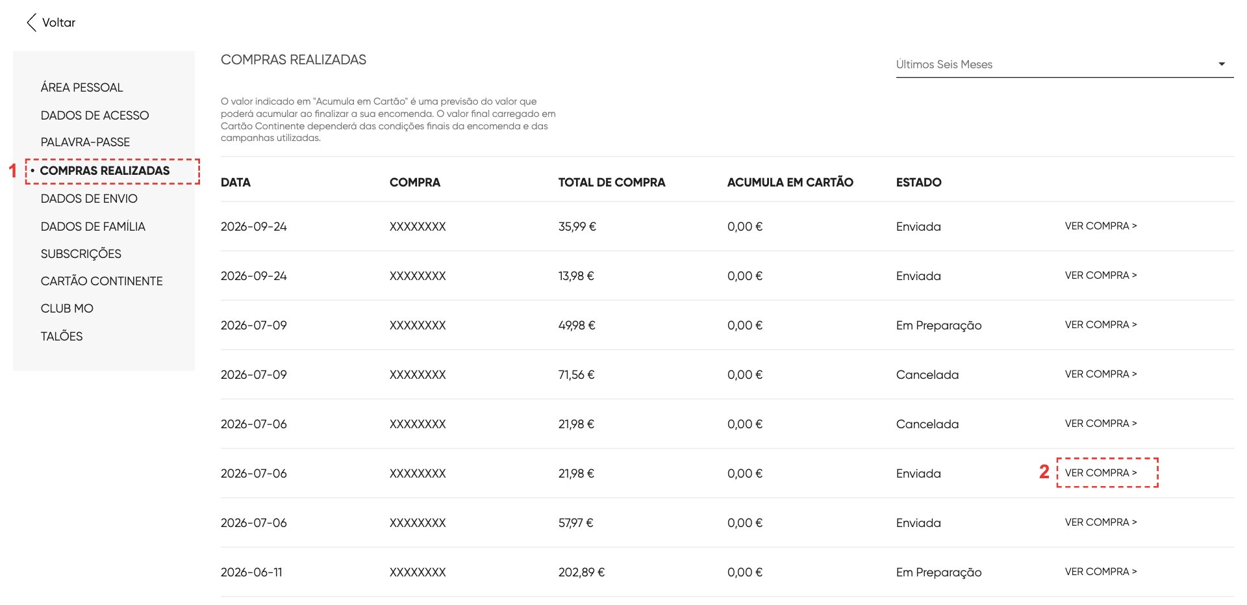Click the DATA column header
Screen dimensions: 1247x605
point(236,183)
